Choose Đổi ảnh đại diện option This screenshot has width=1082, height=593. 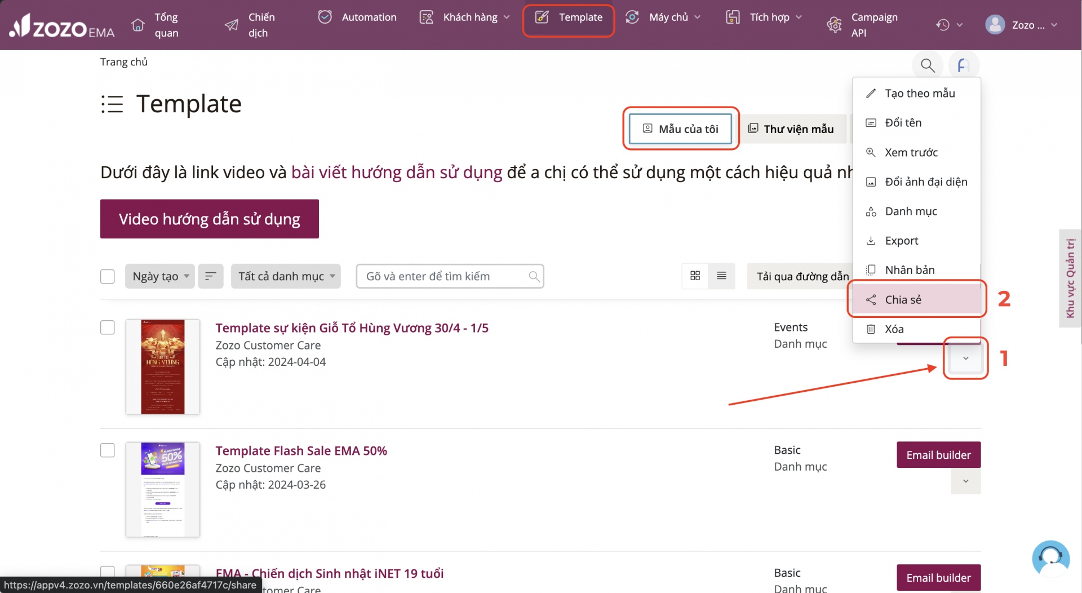point(916,182)
